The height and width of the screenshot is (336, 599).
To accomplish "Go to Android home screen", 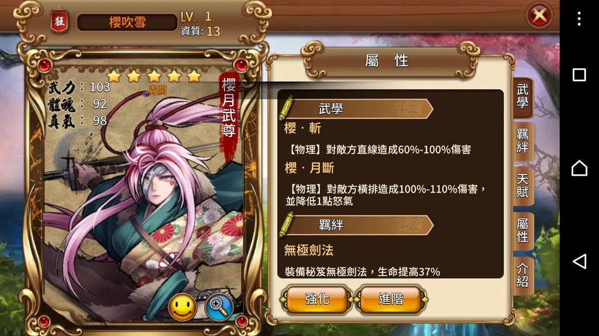I will pos(579,167).
